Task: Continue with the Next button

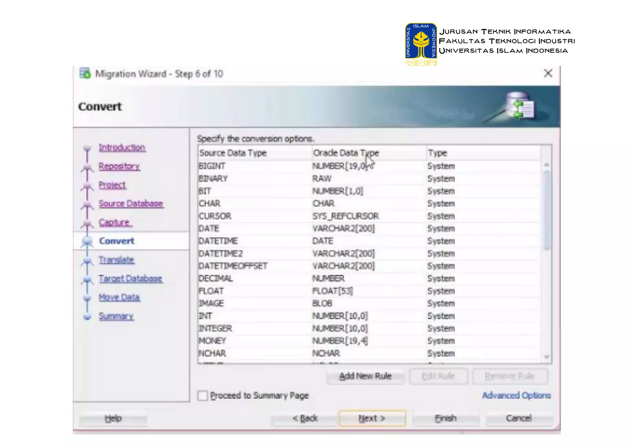Action: tap(372, 419)
